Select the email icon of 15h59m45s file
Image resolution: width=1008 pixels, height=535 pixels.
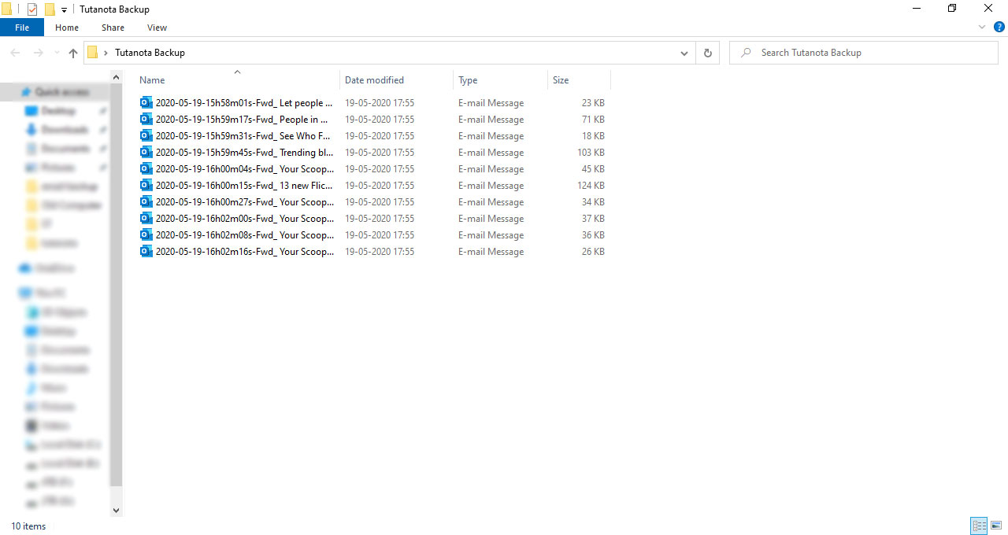[146, 153]
